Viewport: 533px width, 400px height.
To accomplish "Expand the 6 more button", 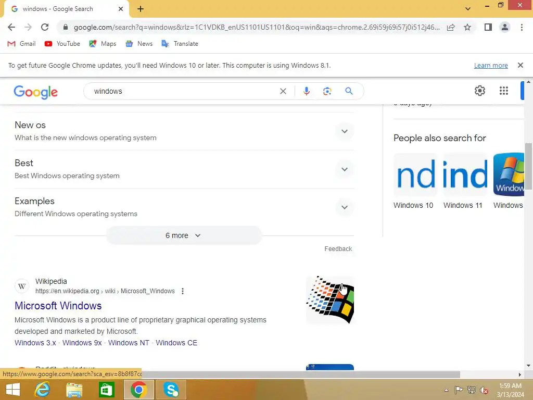I will 184,235.
